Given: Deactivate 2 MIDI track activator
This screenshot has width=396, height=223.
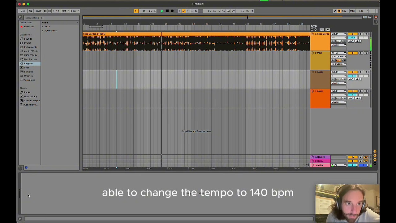Looking at the screenshot, I should (x=352, y=53).
